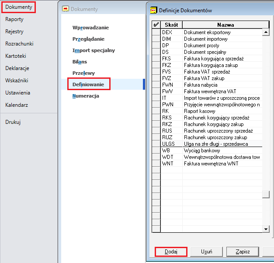Mark the DEX row selector box

coord(156,32)
